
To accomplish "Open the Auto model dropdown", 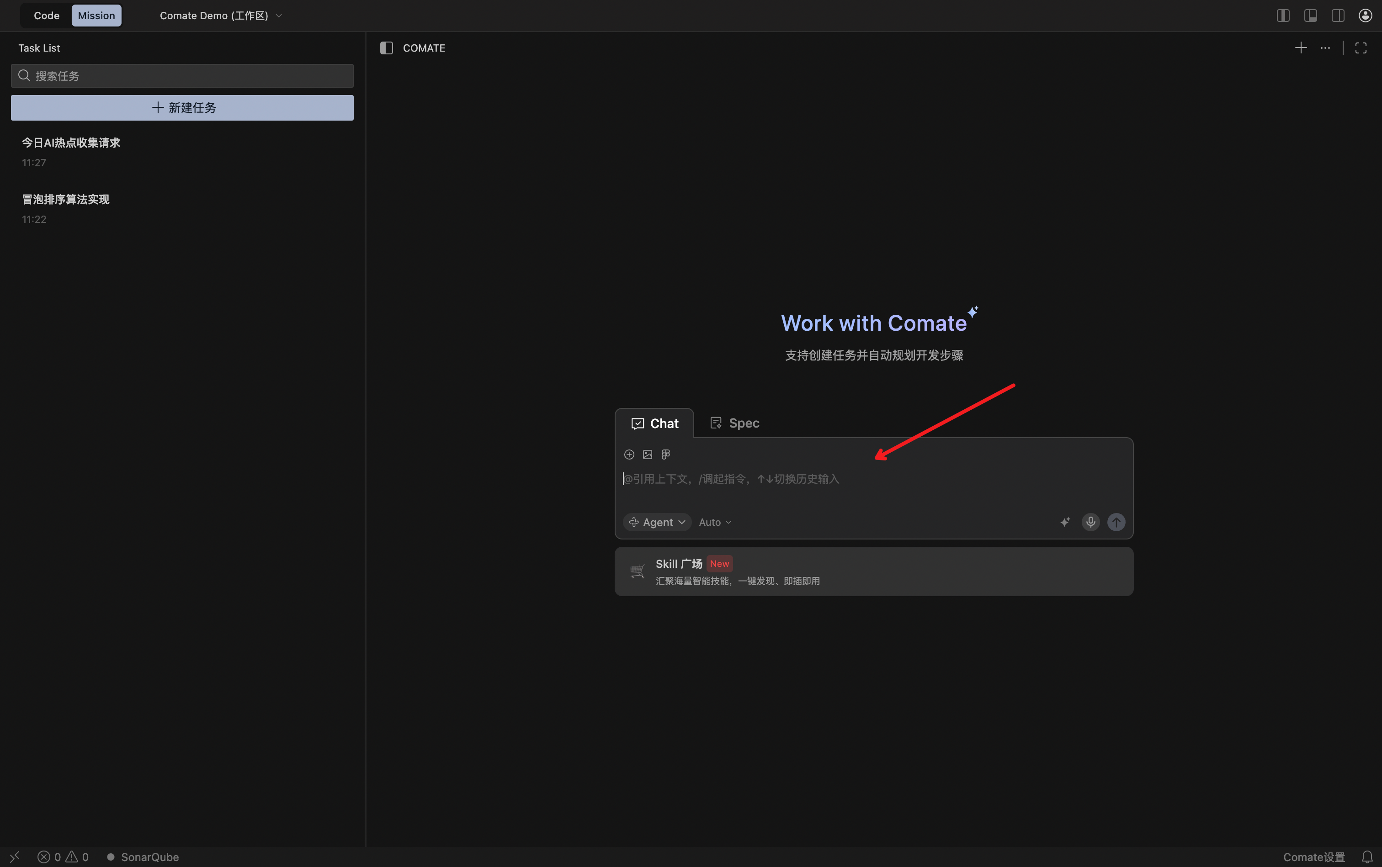I will 715,523.
